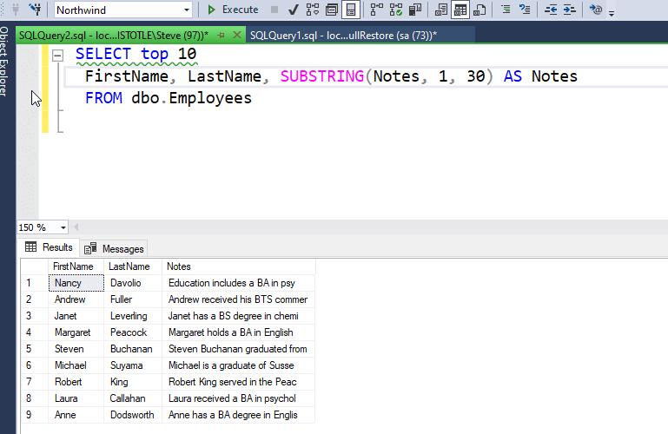Select the Nancy cell in FirstName column
Image resolution: width=668 pixels, height=434 pixels.
68,283
